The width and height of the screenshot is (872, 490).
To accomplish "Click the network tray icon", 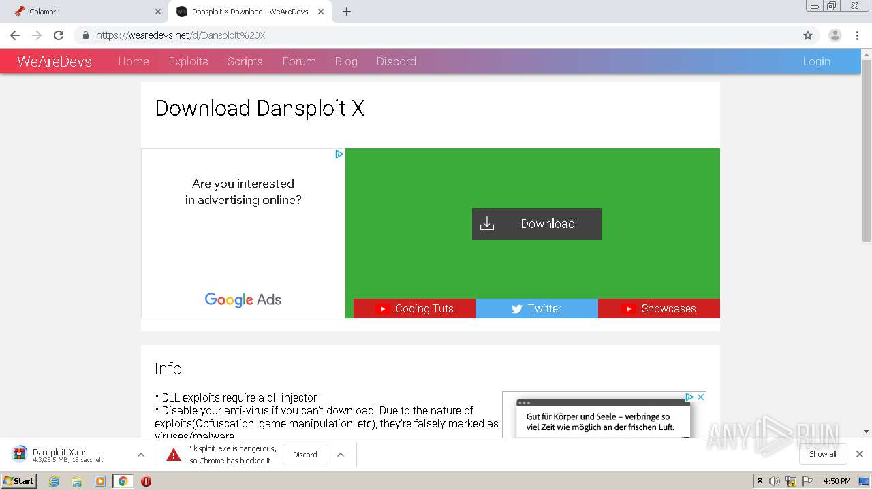I will (x=791, y=481).
